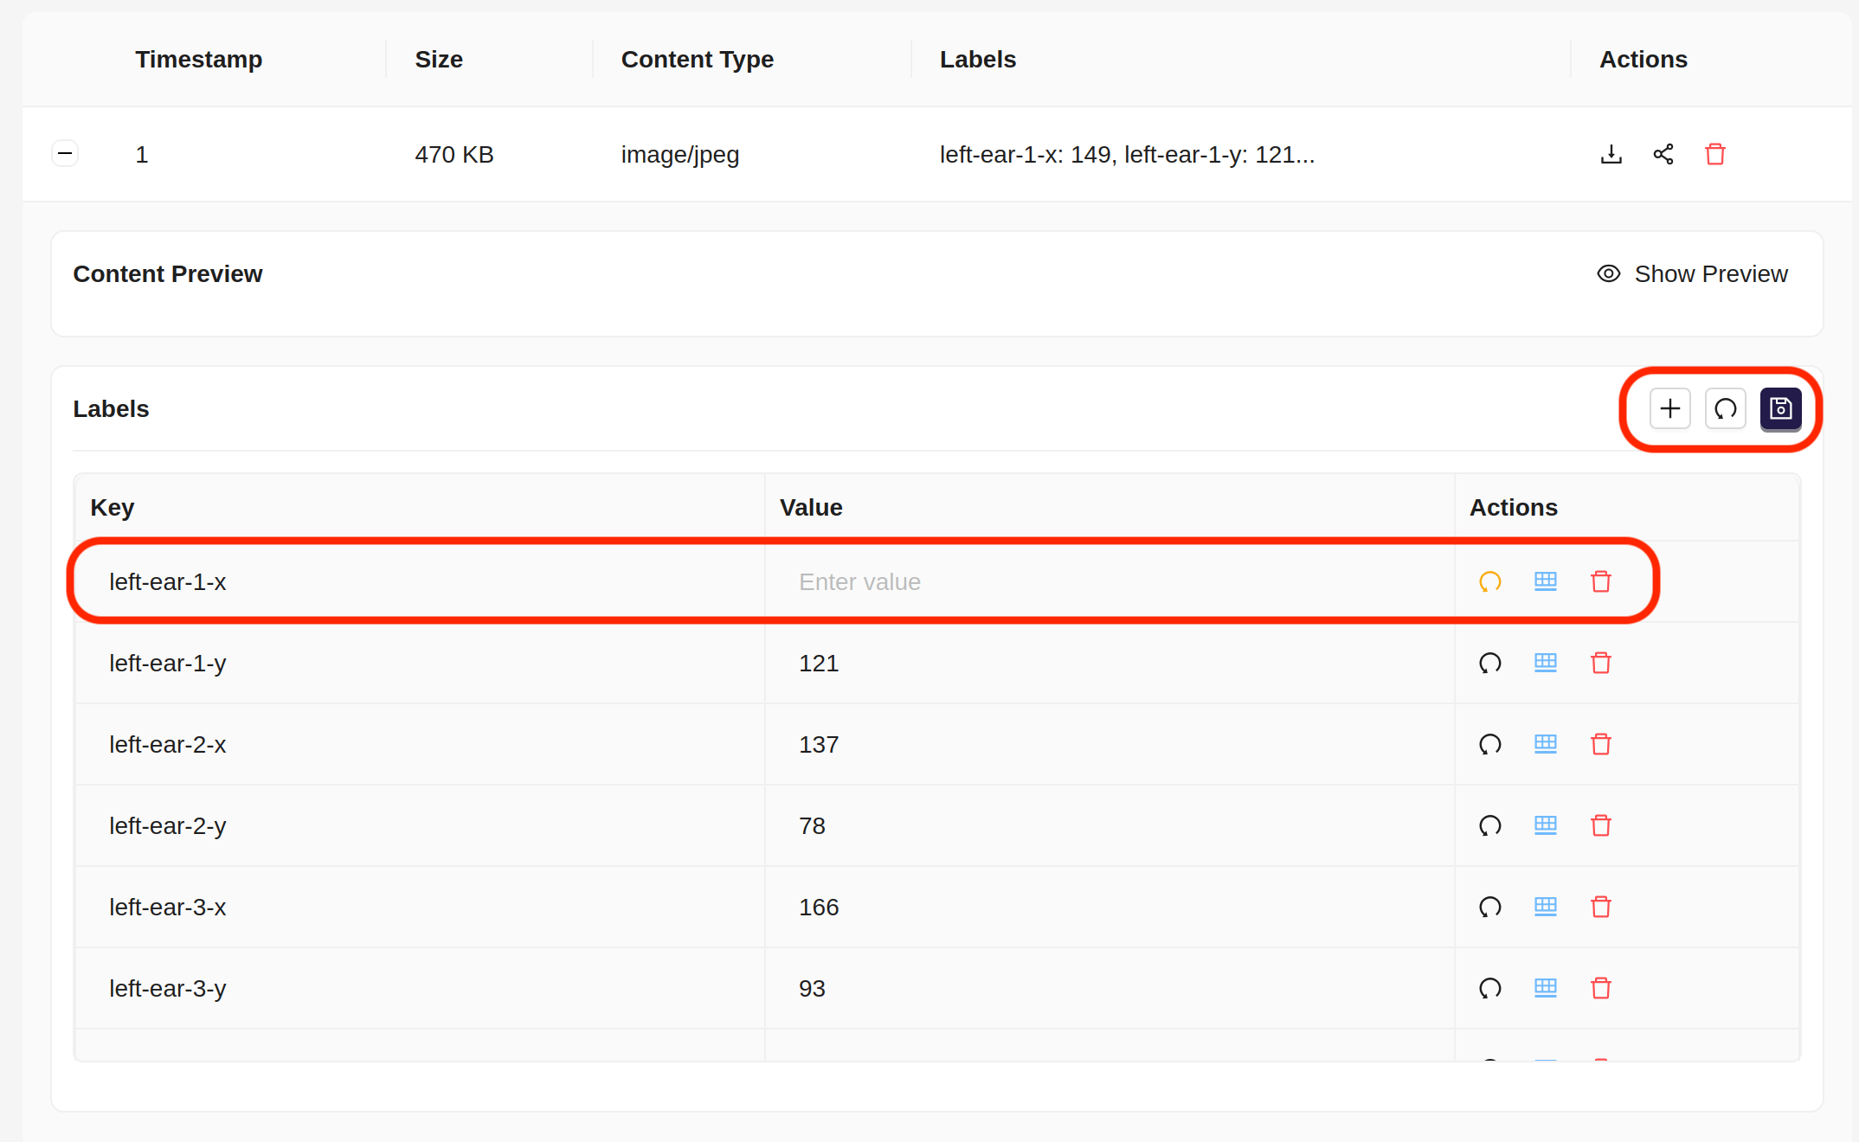Screen dimensions: 1859x1142
Task: Download the 470 KB image attachment
Action: point(1611,154)
